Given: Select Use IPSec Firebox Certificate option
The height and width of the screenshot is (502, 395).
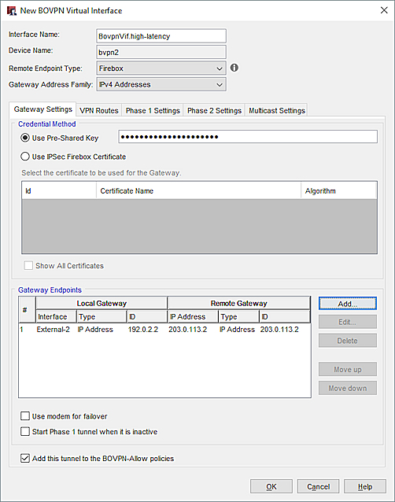Looking at the screenshot, I should [x=25, y=157].
